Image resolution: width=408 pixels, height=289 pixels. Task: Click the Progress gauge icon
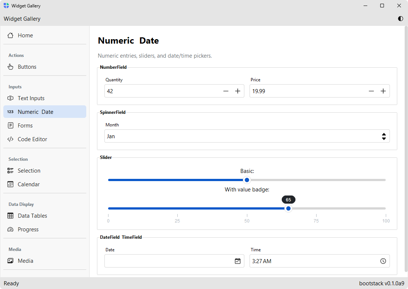pos(10,229)
